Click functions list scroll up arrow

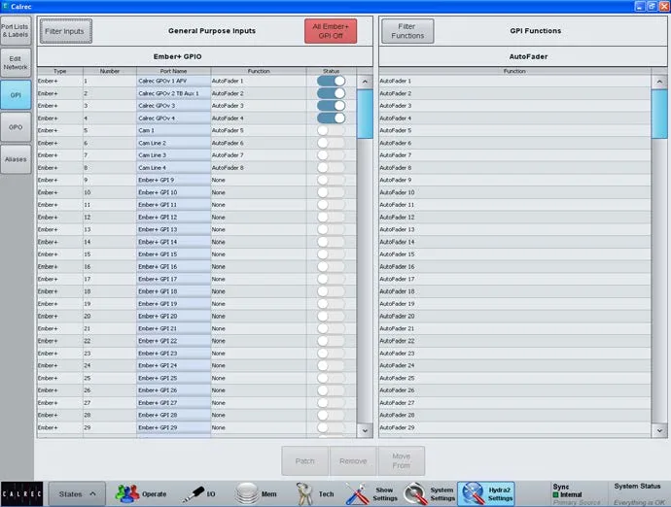pos(659,82)
